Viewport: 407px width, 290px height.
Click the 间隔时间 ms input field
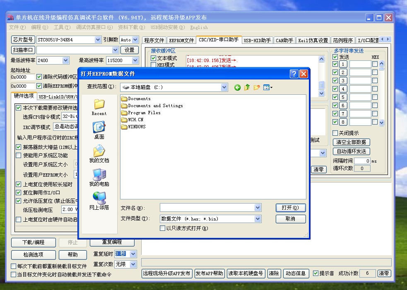[362, 161]
